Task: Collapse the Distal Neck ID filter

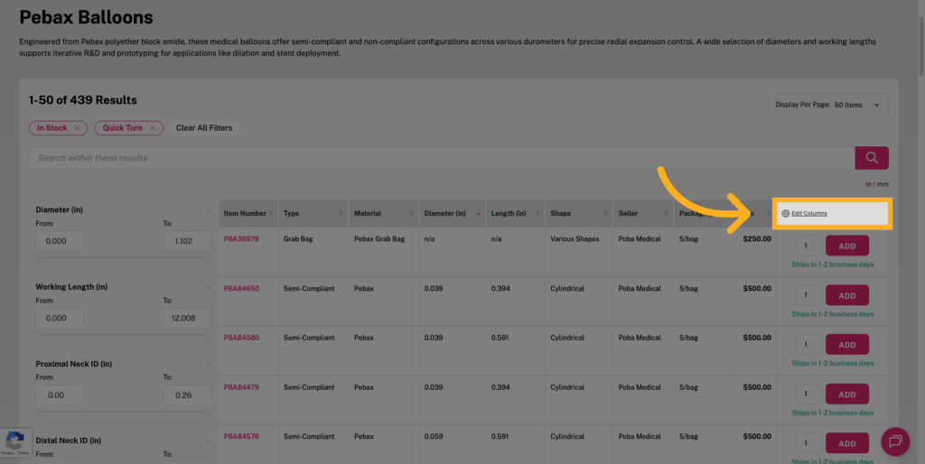Action: 209,441
